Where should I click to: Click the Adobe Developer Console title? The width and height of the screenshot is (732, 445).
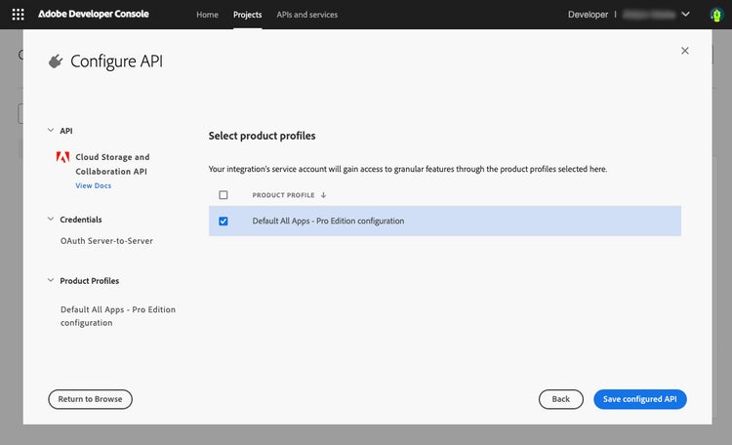[x=94, y=14]
